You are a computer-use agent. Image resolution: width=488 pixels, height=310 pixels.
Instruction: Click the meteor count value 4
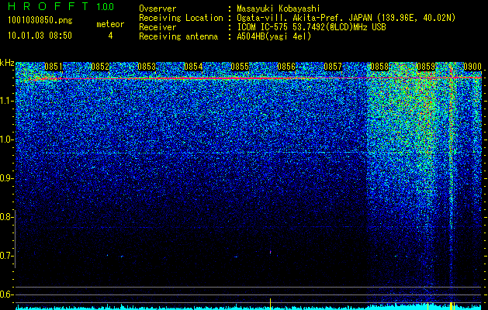tap(110, 36)
